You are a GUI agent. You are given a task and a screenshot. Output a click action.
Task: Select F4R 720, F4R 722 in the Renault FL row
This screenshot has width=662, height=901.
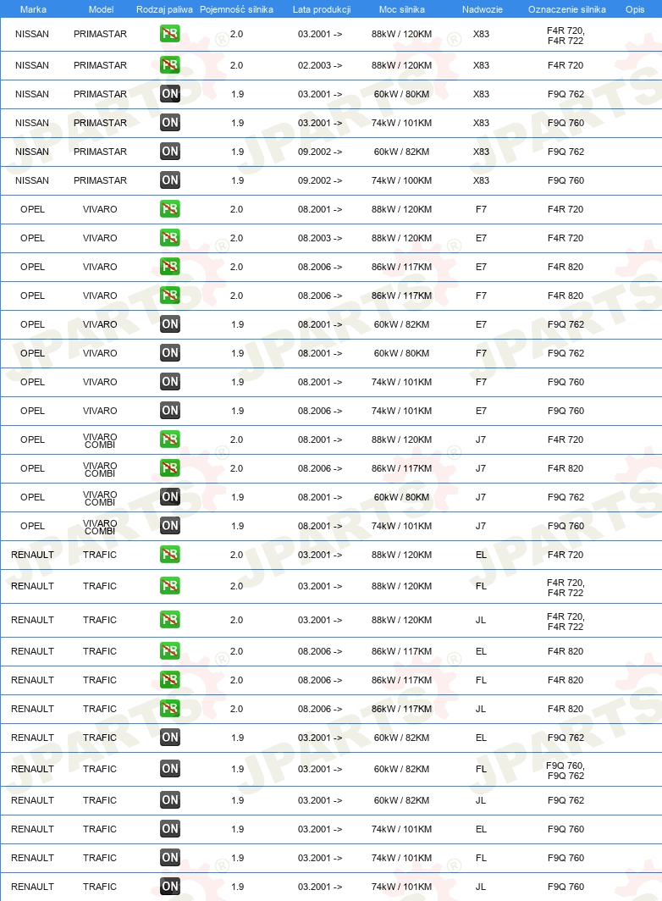(565, 588)
